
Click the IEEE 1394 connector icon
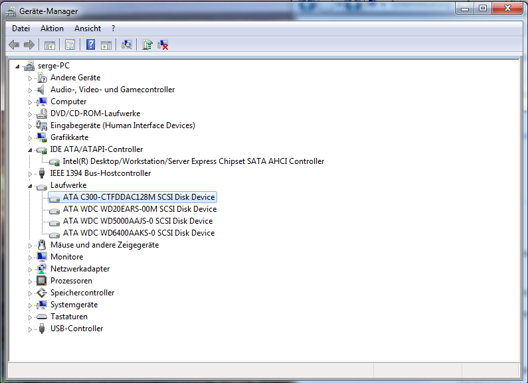(x=42, y=173)
